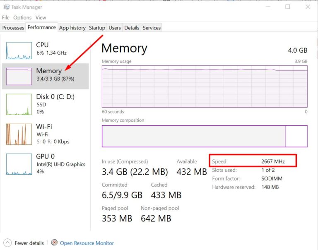This screenshot has height=250, width=318.
Task: Open Resource Monitor link
Action: [x=87, y=243]
